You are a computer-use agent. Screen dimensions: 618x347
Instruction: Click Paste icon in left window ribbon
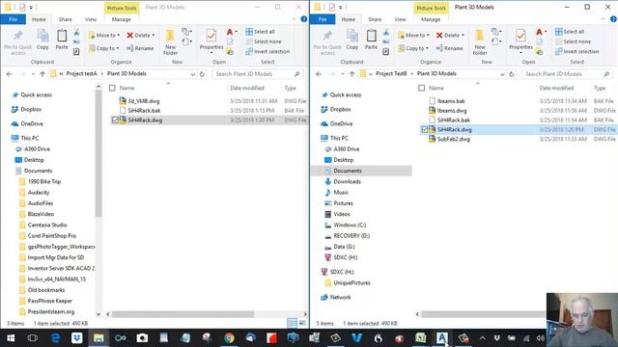pyautogui.click(x=62, y=40)
